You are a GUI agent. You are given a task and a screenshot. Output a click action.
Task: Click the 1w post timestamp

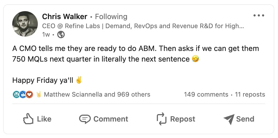click(x=46, y=34)
